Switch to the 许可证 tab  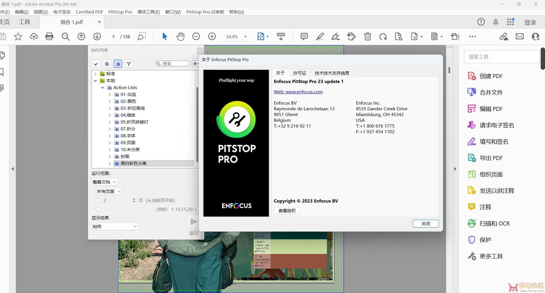[x=300, y=73]
